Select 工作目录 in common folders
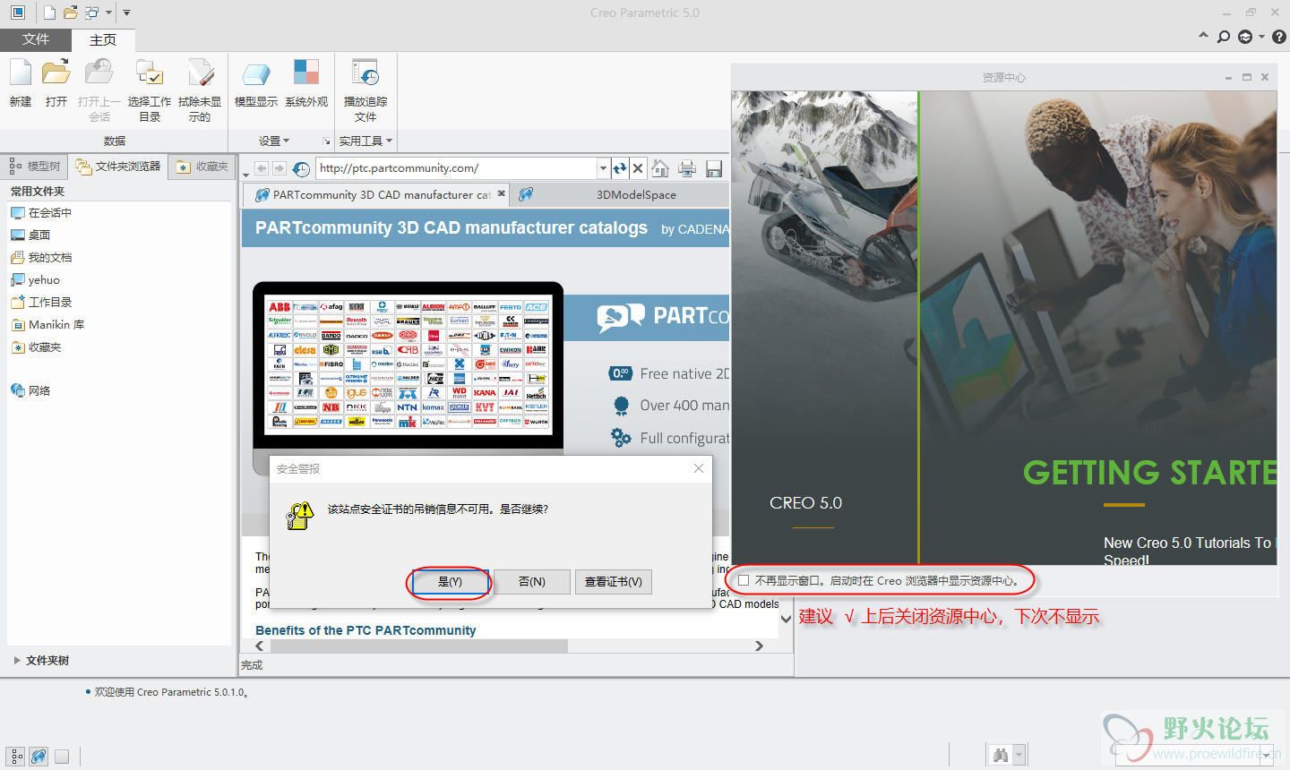The height and width of the screenshot is (770, 1290). 41,302
